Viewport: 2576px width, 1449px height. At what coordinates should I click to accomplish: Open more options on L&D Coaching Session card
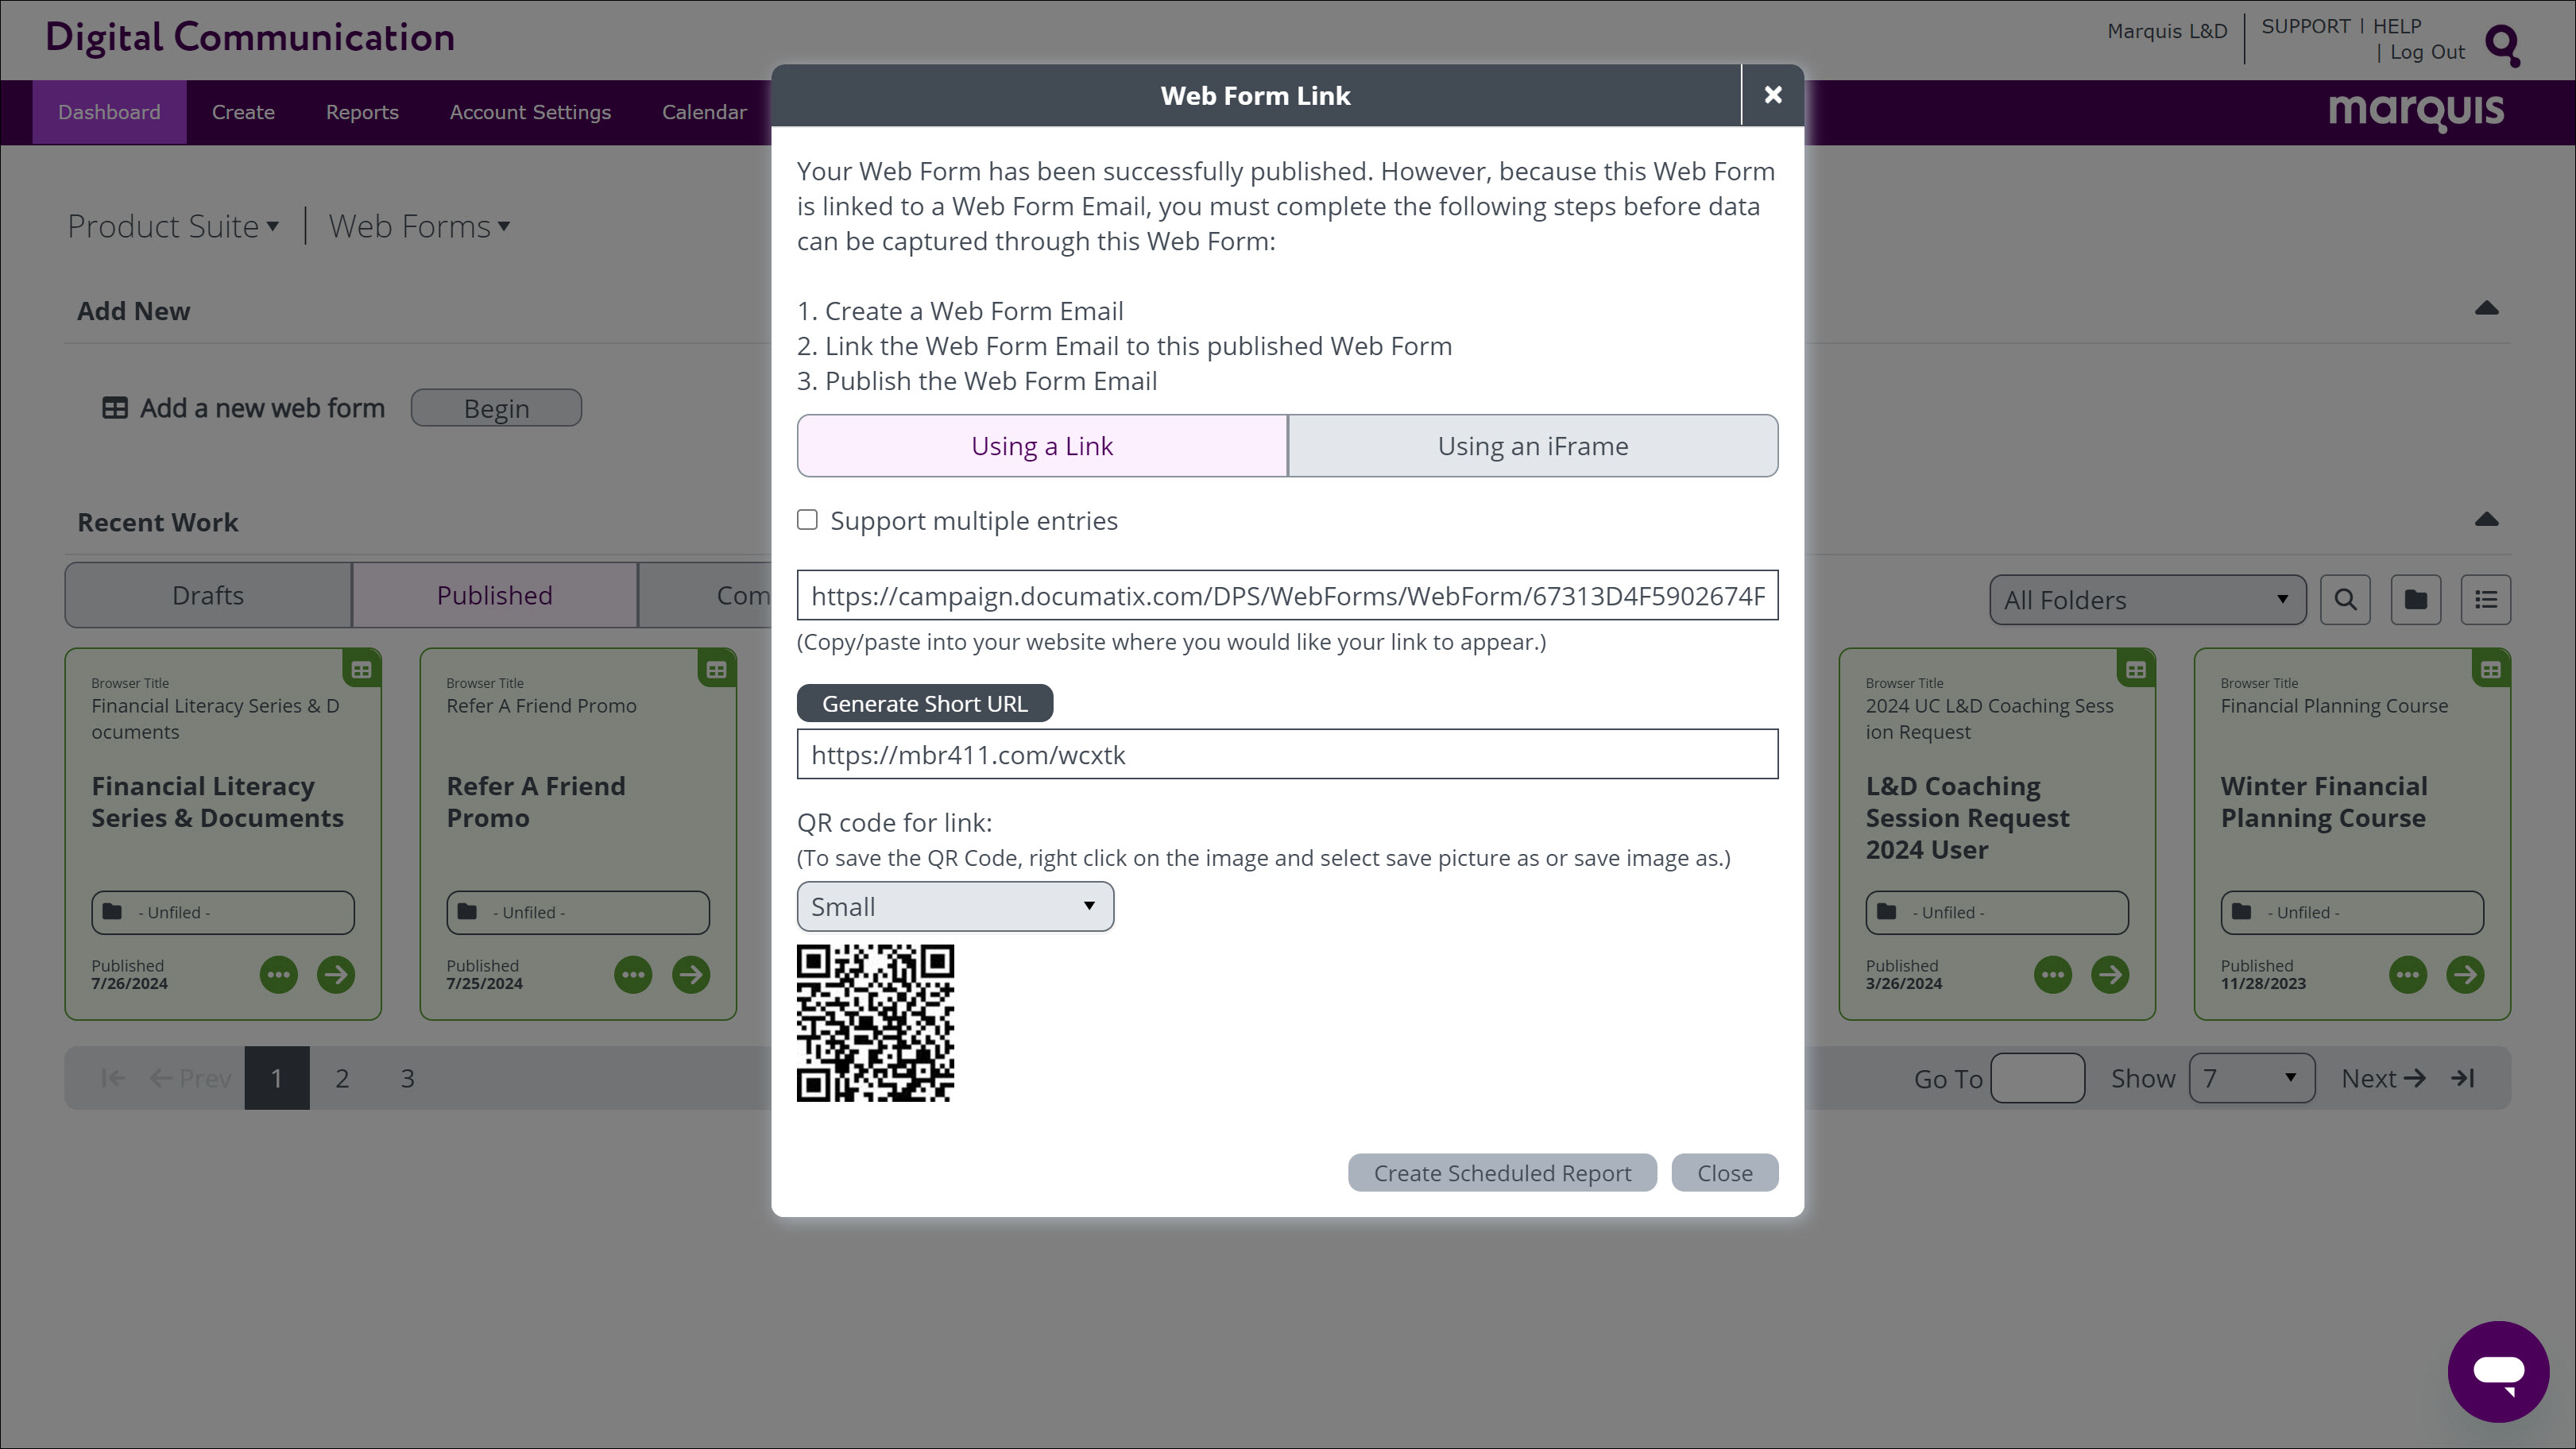tap(2053, 974)
